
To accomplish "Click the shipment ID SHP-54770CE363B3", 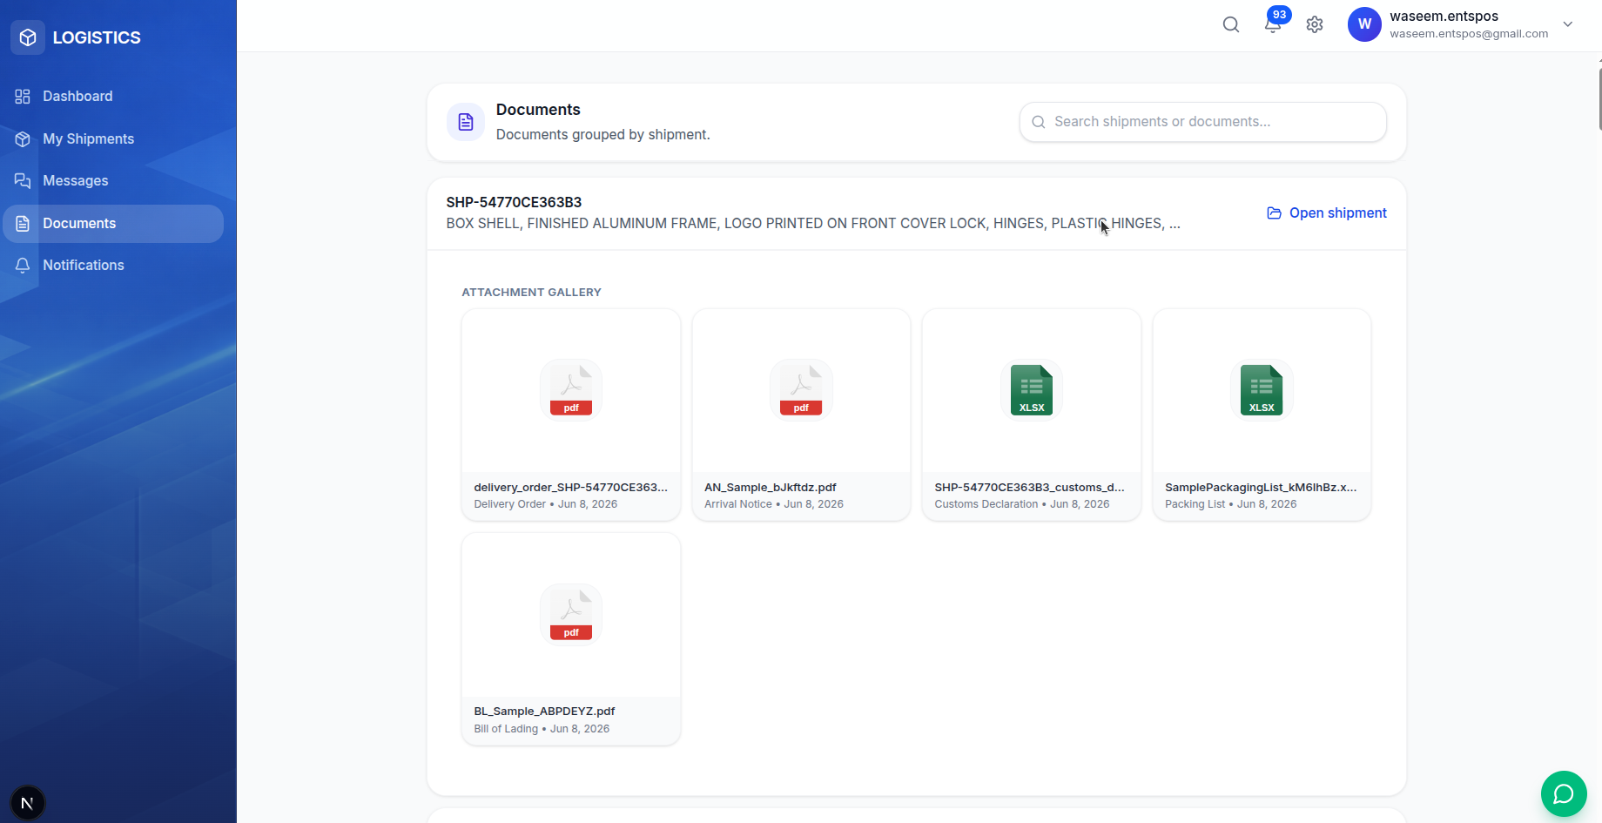I will [514, 202].
